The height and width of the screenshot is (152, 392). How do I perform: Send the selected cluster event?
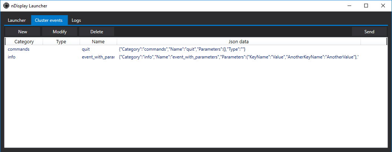369,32
